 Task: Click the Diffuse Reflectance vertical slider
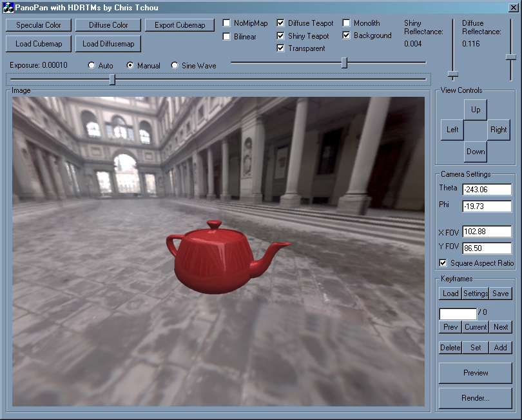tap(511, 57)
